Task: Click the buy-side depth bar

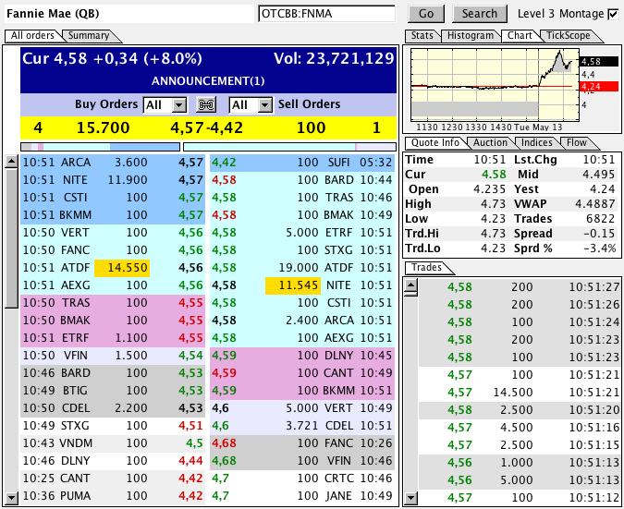Action: coord(100,147)
